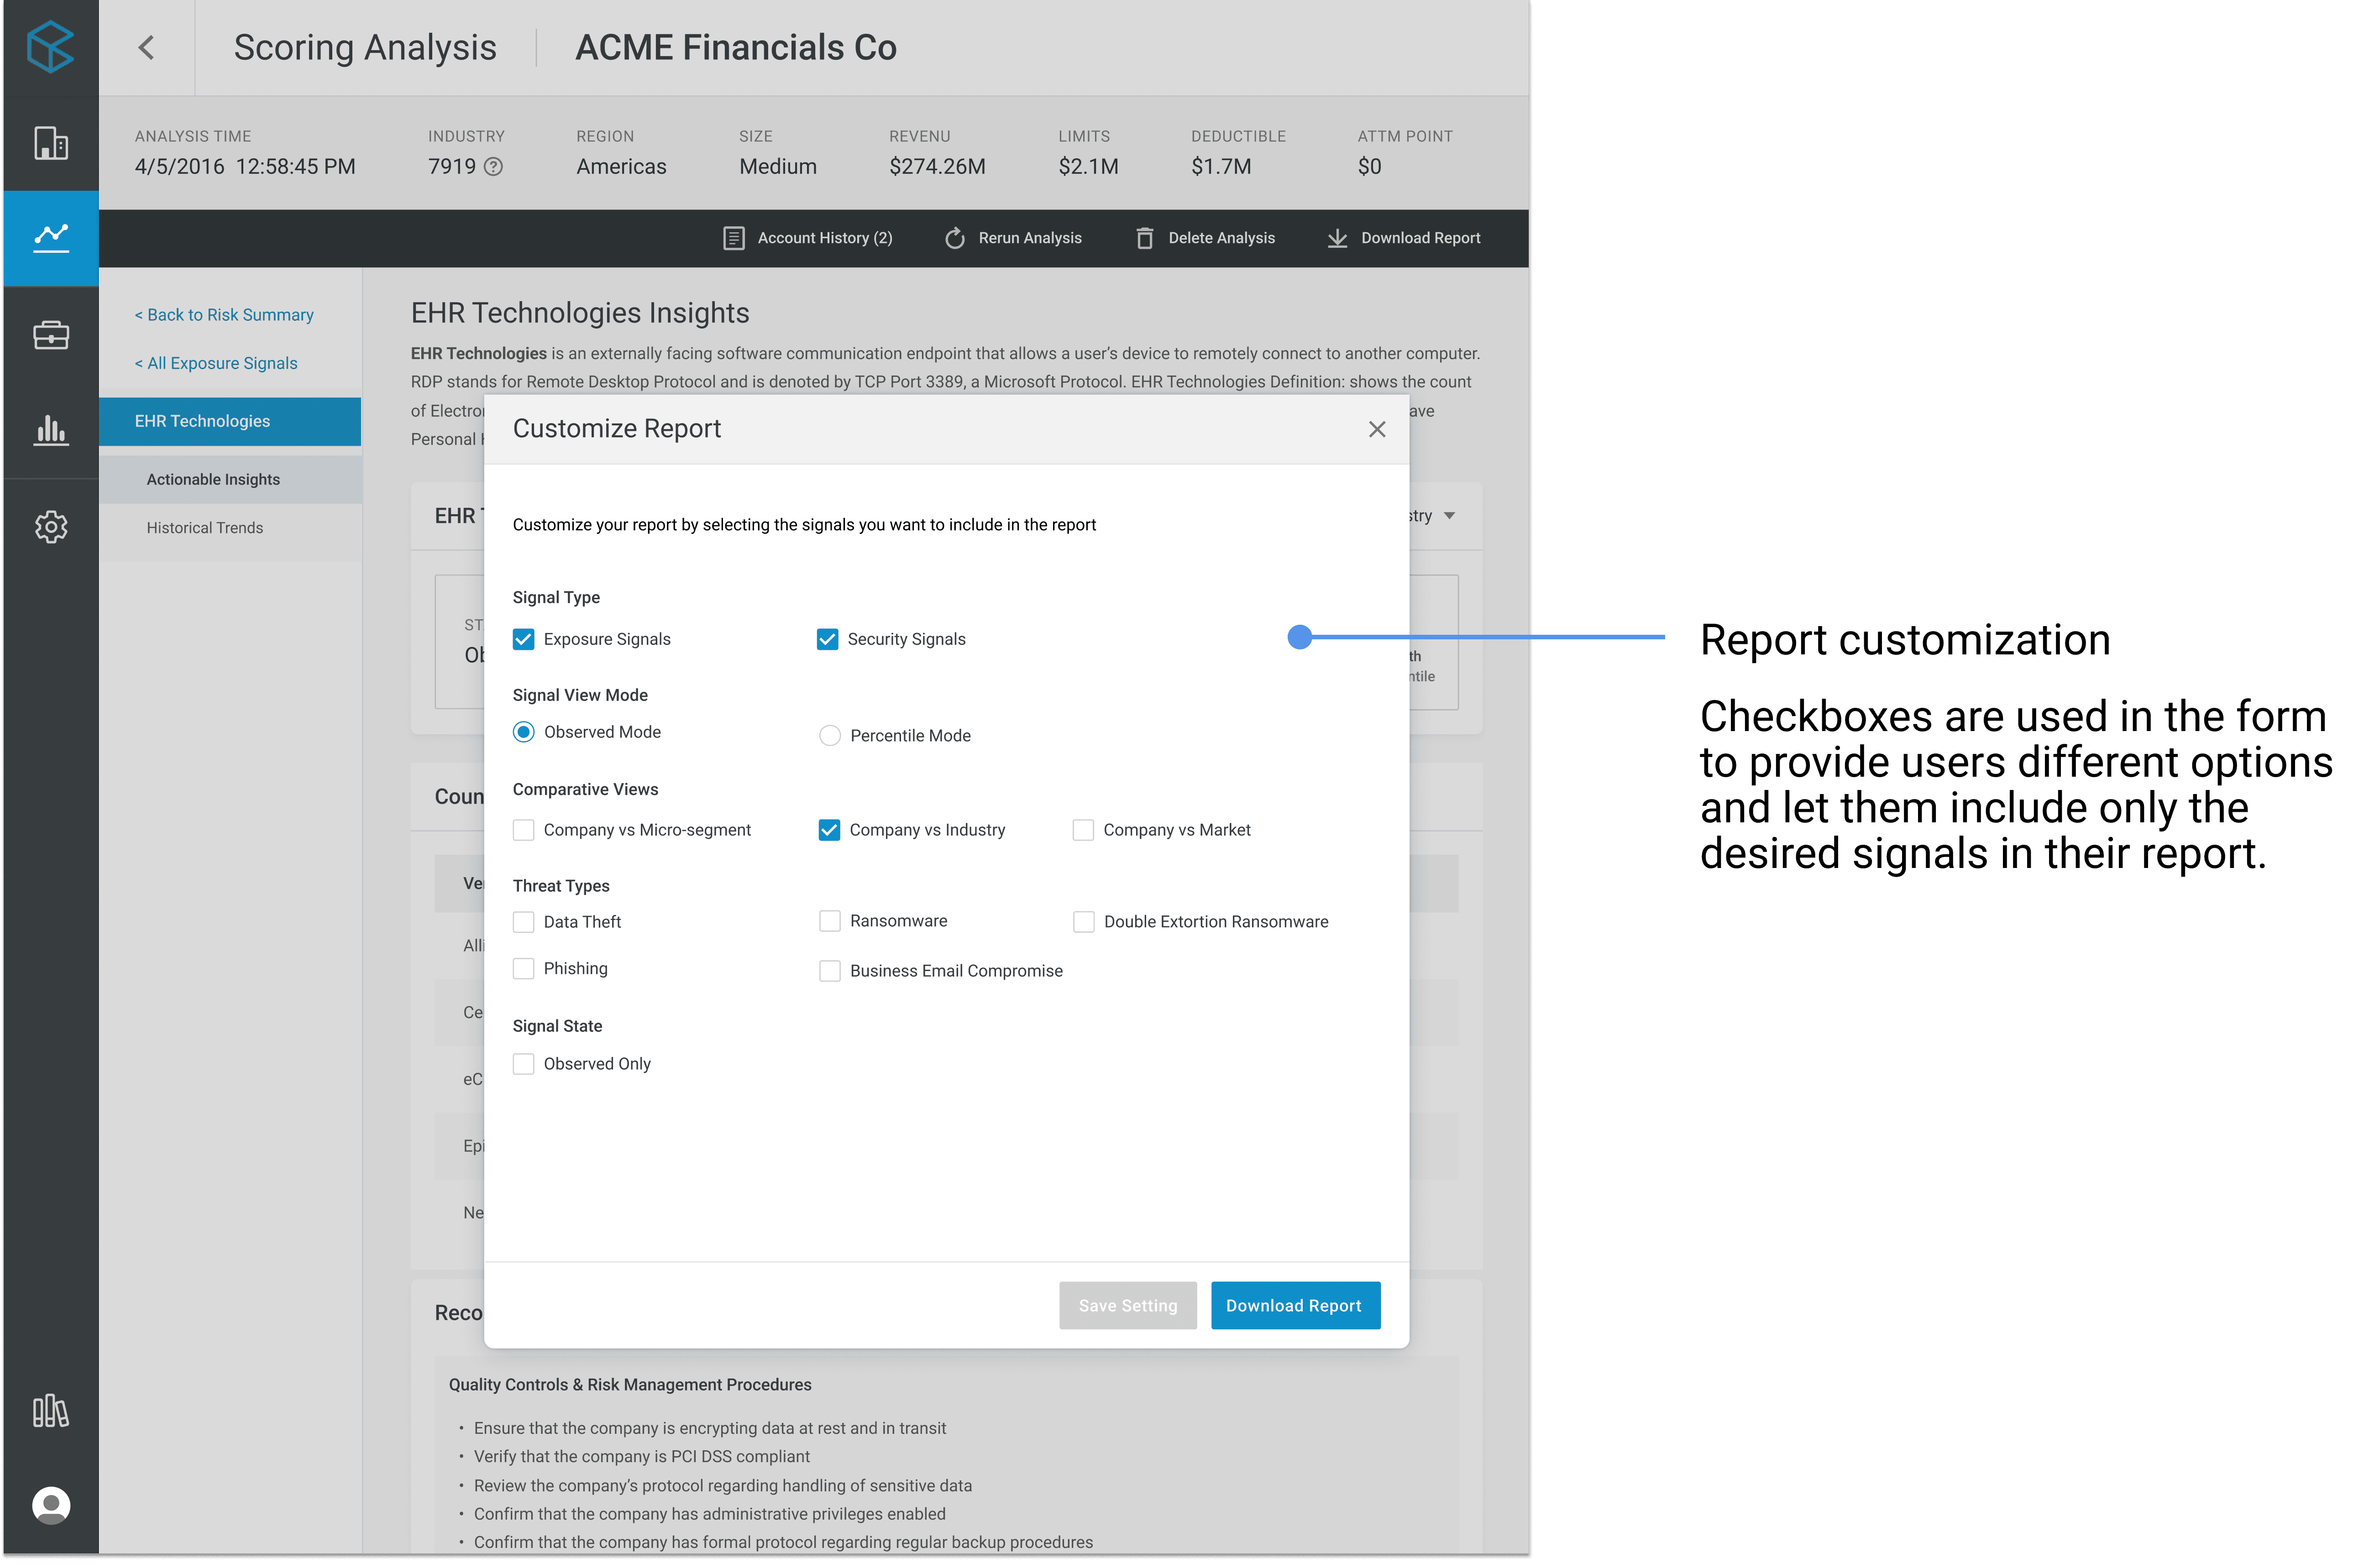2369x1568 pixels.
Task: Click the Delete Analysis trash icon
Action: [1145, 238]
